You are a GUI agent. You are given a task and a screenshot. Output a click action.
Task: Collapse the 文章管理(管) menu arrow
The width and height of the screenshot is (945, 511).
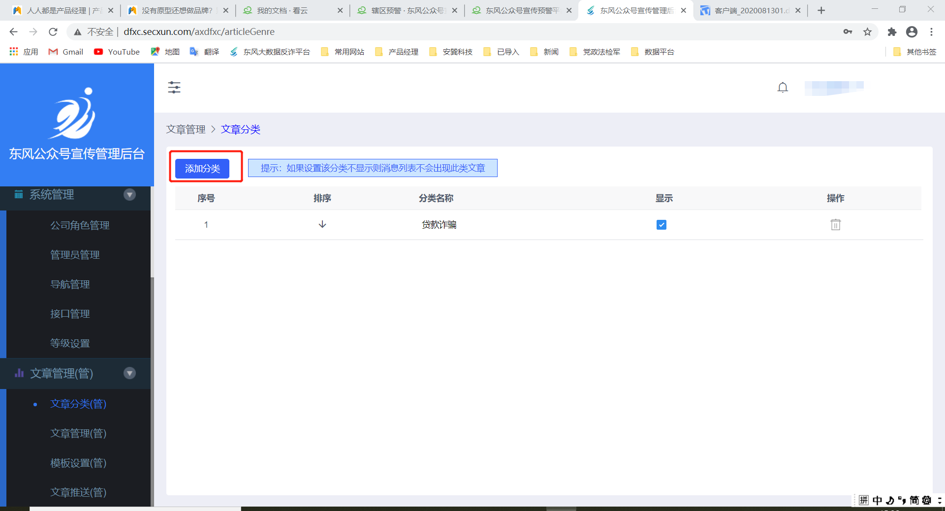(129, 373)
